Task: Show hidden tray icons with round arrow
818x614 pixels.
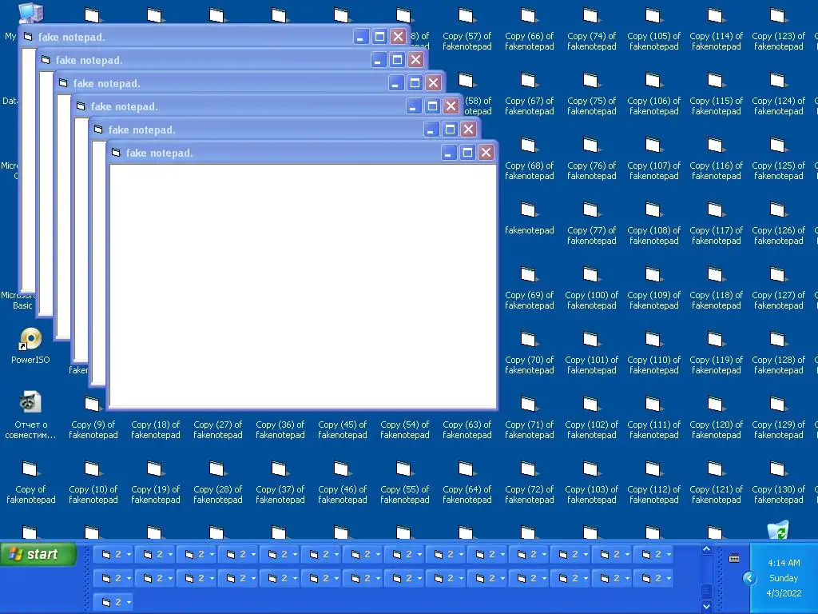Action: [749, 578]
